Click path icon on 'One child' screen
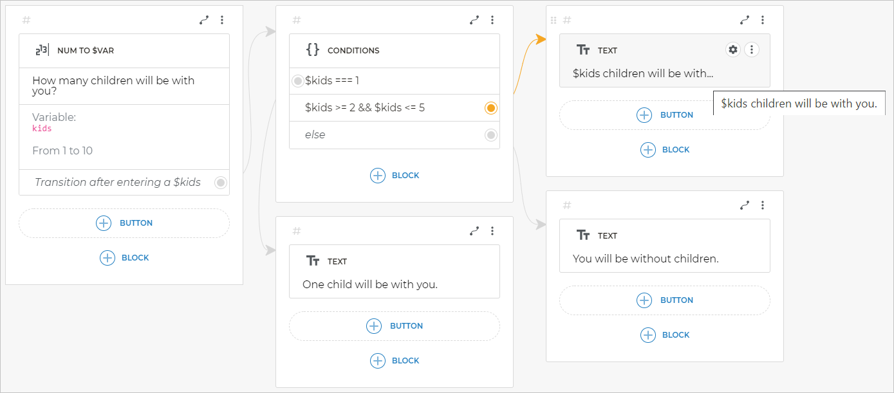The height and width of the screenshot is (393, 894). click(474, 231)
